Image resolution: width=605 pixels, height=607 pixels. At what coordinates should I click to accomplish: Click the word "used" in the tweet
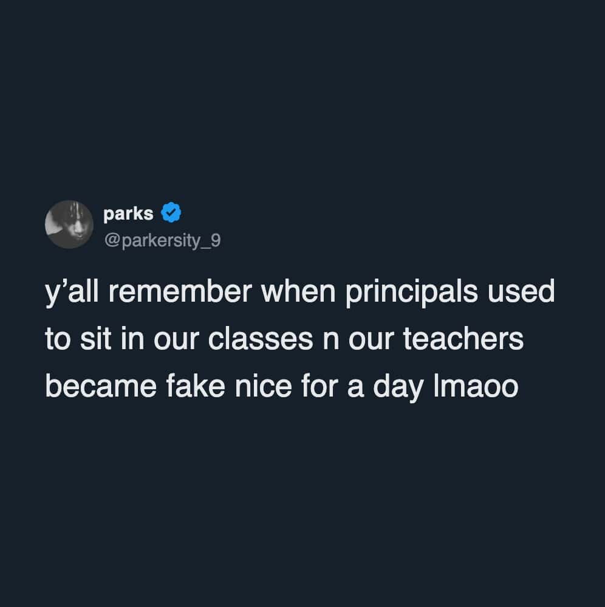[x=521, y=291]
